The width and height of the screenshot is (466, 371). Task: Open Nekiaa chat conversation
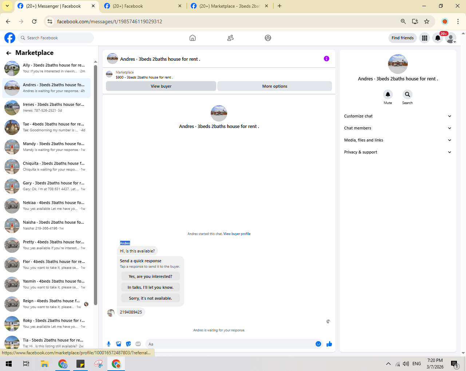point(47,206)
